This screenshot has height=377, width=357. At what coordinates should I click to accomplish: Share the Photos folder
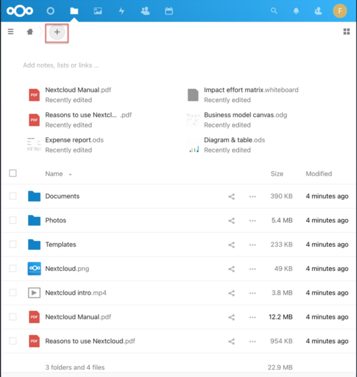pyautogui.click(x=231, y=220)
